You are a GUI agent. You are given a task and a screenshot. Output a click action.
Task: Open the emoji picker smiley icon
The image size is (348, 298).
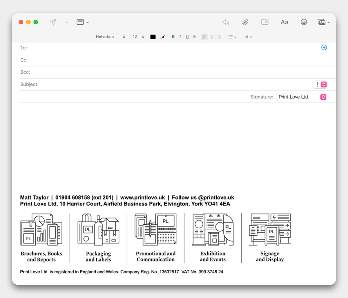304,22
